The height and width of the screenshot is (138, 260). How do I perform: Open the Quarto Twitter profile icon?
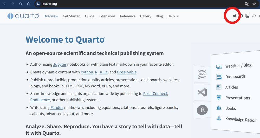point(235,16)
